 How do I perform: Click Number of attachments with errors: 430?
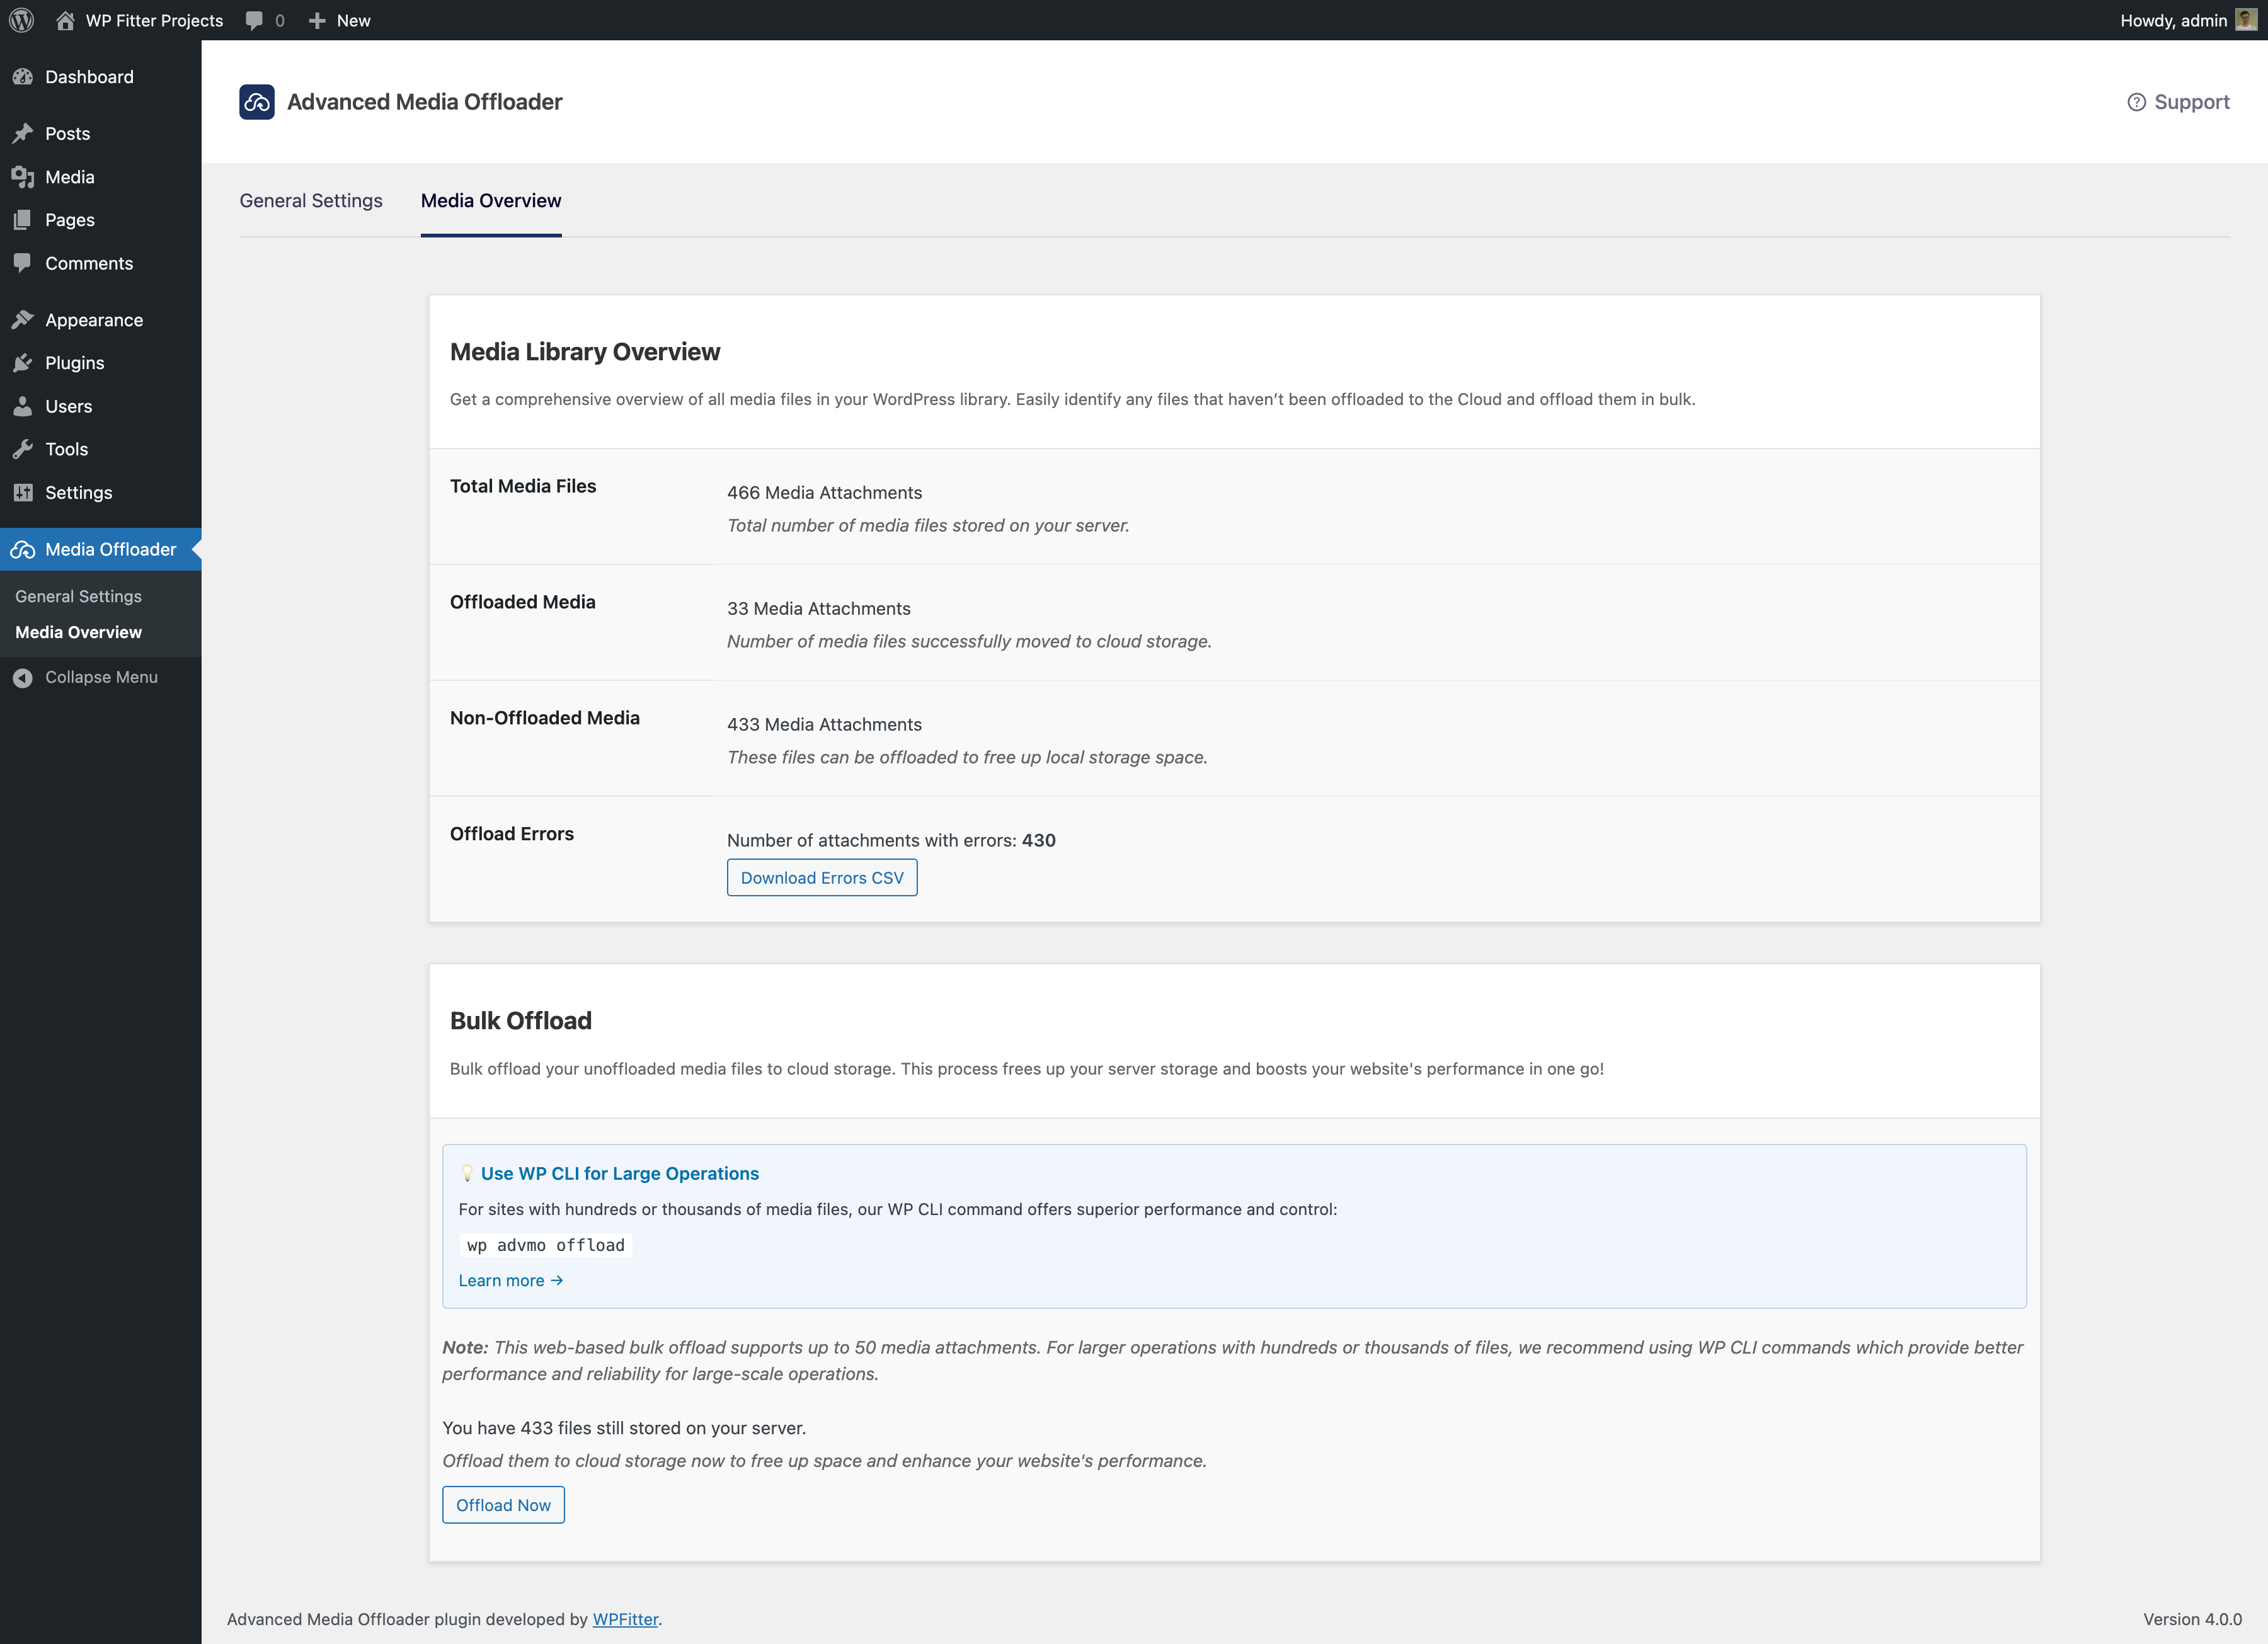(x=891, y=841)
